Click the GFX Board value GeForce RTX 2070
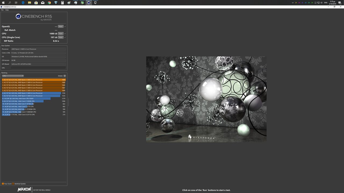Viewport: 344px width, 193px height. click(38, 64)
